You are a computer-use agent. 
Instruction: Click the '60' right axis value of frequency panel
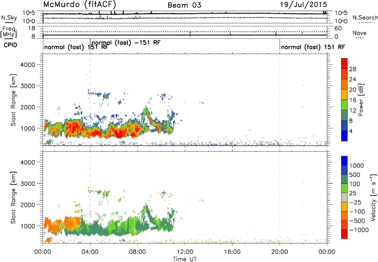pos(338,28)
